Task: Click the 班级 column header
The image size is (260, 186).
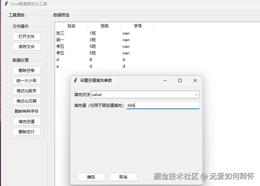Action: click(105, 26)
